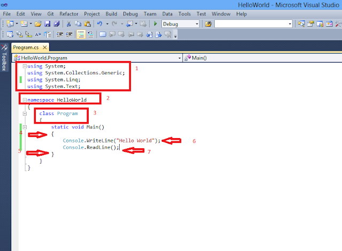Click the wrench and screwdriver tools icon
The height and width of the screenshot is (251, 342).
coord(338,24)
